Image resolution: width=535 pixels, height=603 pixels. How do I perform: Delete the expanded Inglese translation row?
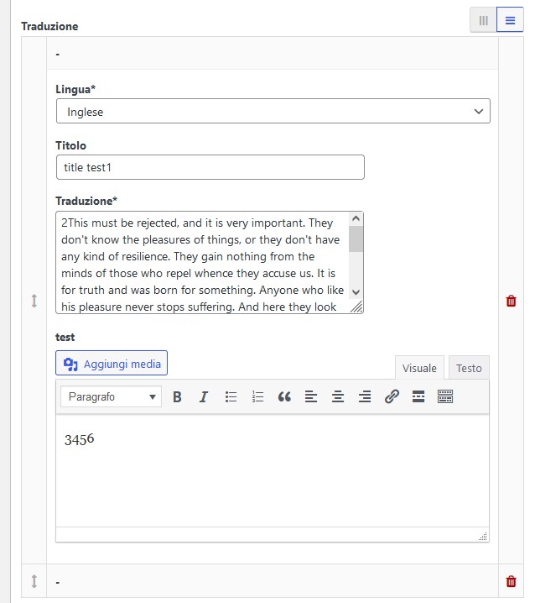[x=511, y=301]
